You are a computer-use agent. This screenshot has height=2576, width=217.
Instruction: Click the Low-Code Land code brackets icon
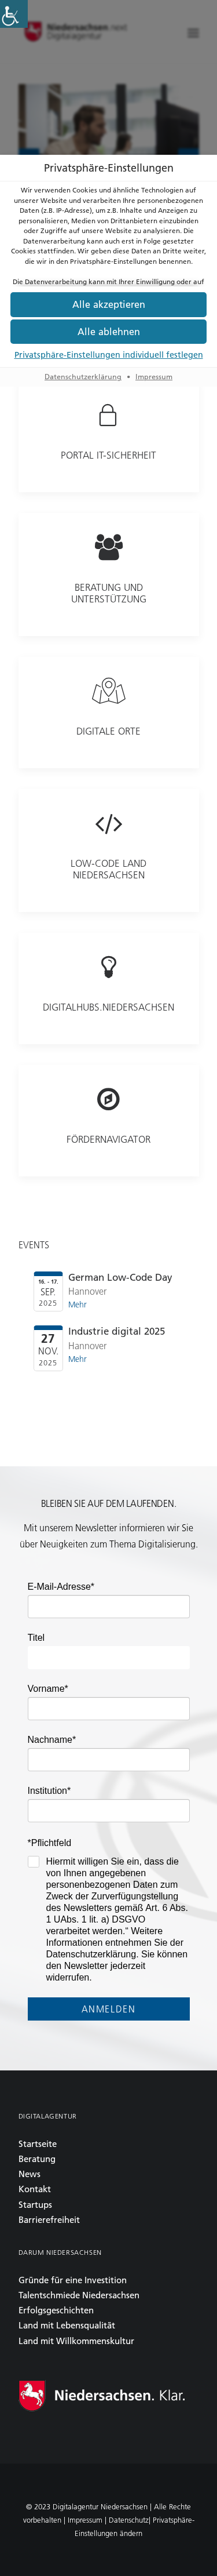[x=108, y=824]
